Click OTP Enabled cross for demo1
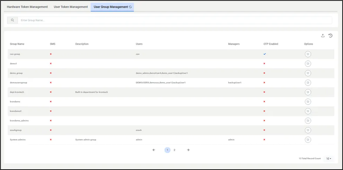The image size is (343, 170). (x=264, y=64)
